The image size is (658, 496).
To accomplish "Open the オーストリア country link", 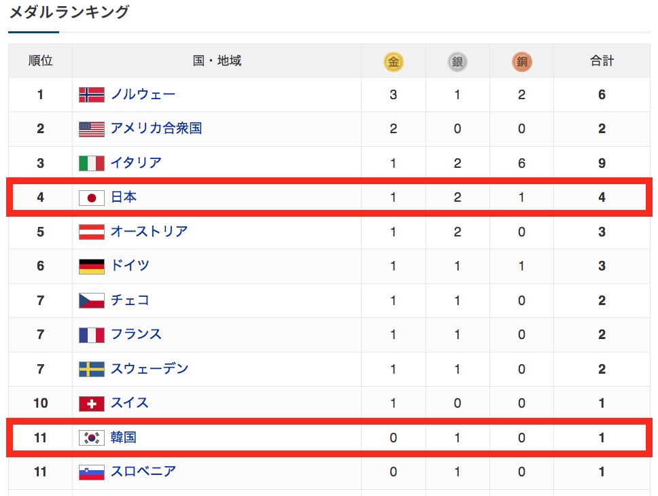I will [x=150, y=231].
